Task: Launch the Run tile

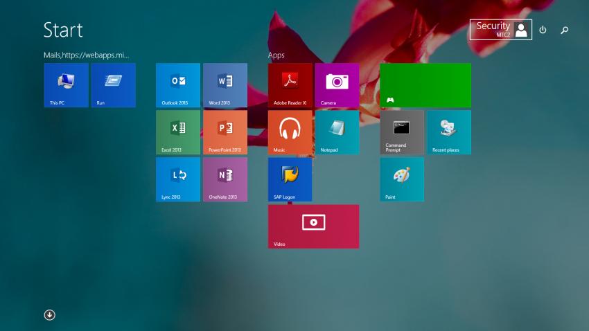Action: (113, 85)
